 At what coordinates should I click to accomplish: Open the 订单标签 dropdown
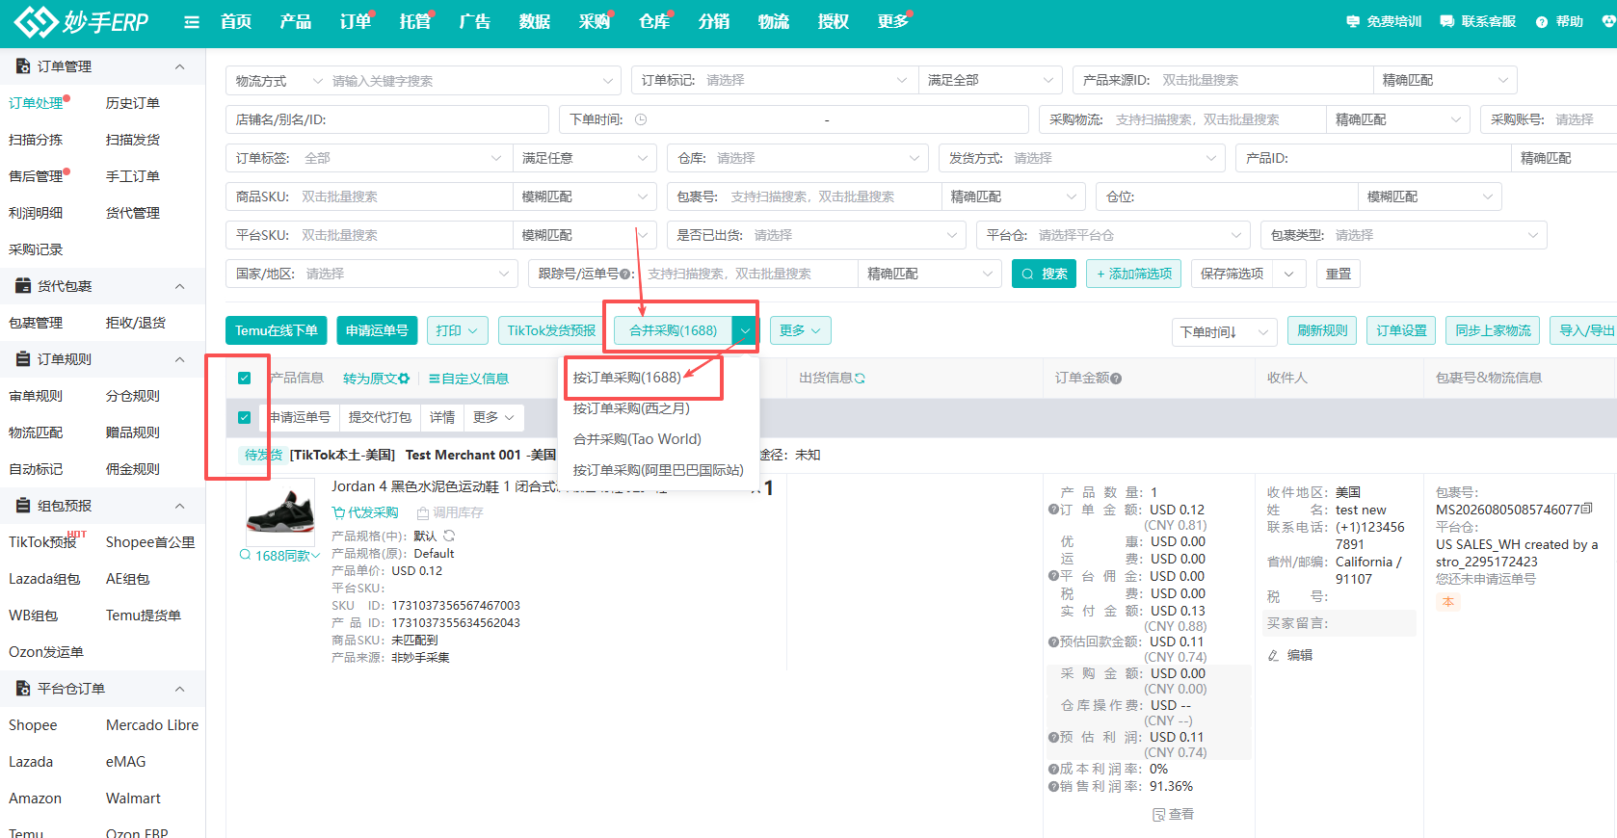pyautogui.click(x=369, y=158)
